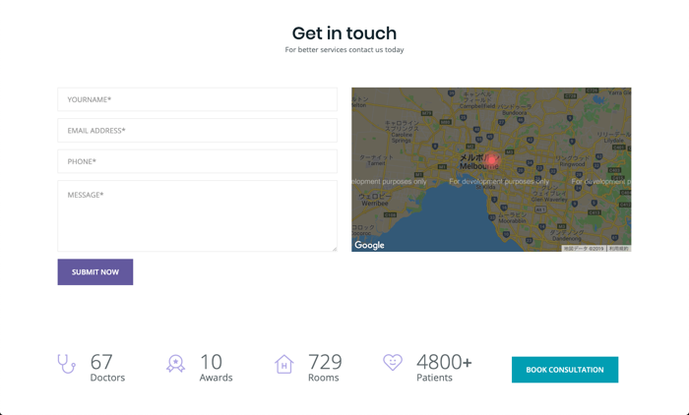
Task: Click the hospital house Rooms icon
Action: 283,364
